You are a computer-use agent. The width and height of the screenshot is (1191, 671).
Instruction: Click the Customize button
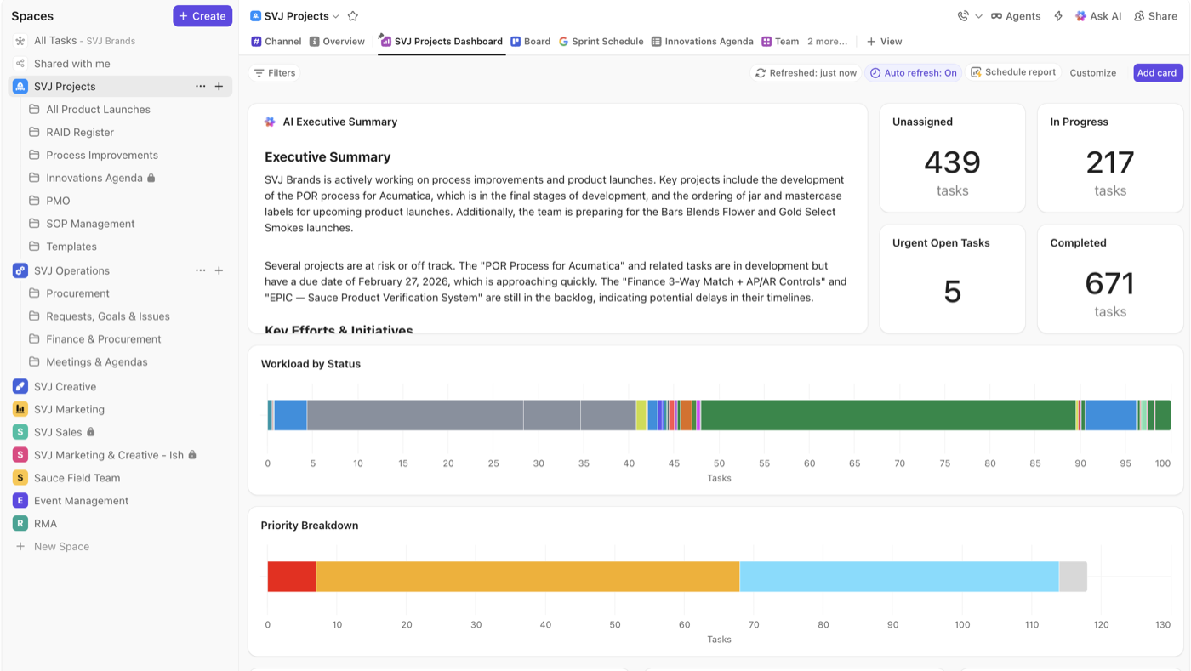1093,73
